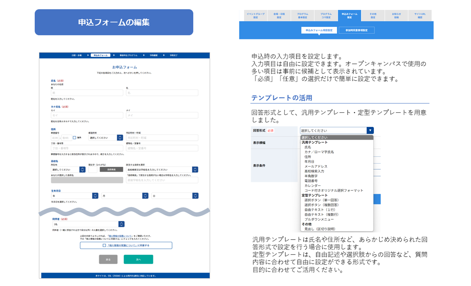The width and height of the screenshot is (471, 286).
Task: Click the 該当する高校を選択 dropdown arrow
Action: [x=195, y=170]
